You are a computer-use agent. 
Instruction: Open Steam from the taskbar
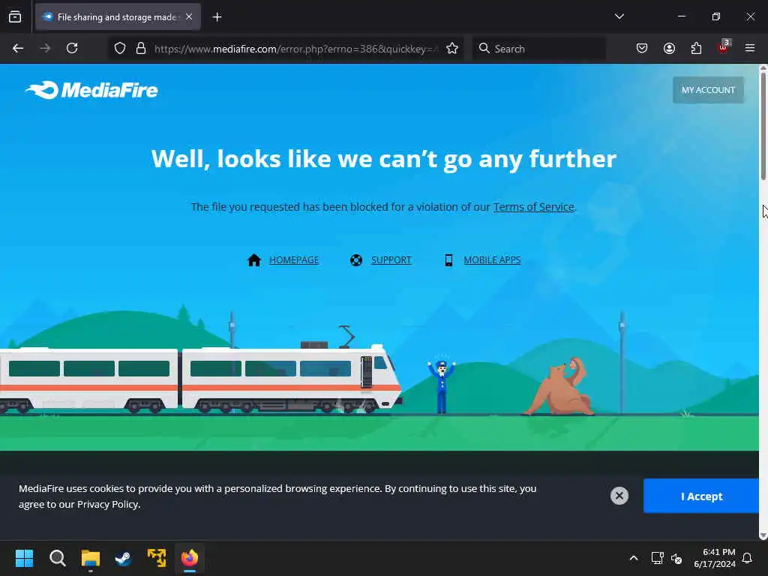[x=124, y=558]
